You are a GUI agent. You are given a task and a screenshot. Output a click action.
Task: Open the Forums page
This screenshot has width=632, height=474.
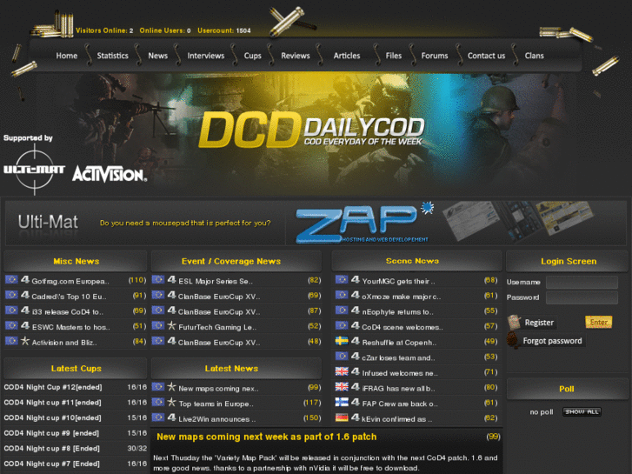pos(435,56)
